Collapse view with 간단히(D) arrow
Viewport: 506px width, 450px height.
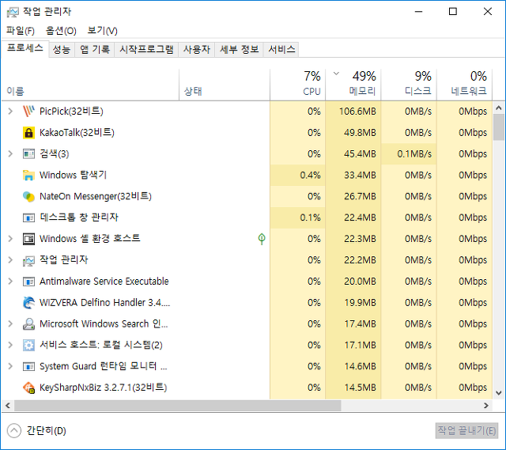[x=14, y=431]
